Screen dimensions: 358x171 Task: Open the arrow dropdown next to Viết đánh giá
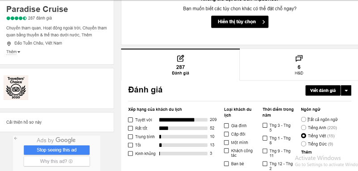tap(346, 91)
